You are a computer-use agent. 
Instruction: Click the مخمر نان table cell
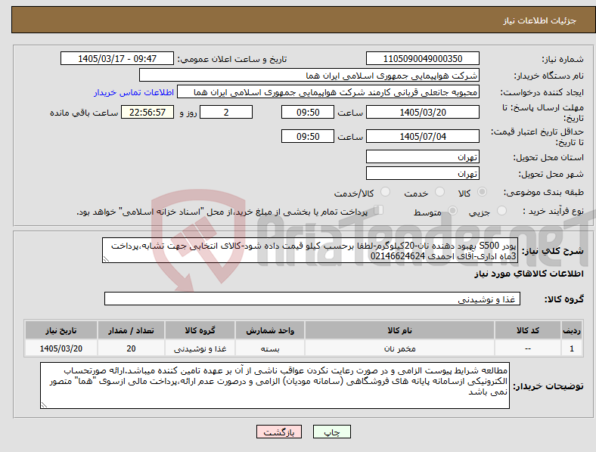click(399, 348)
